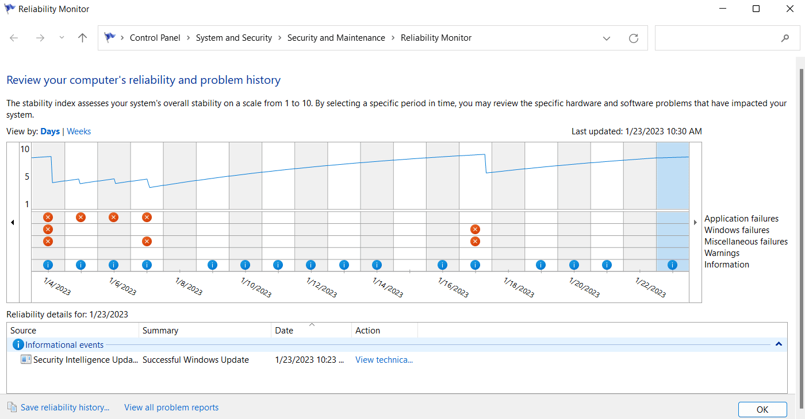
Task: Open Control Panel from breadcrumb
Action: click(155, 38)
